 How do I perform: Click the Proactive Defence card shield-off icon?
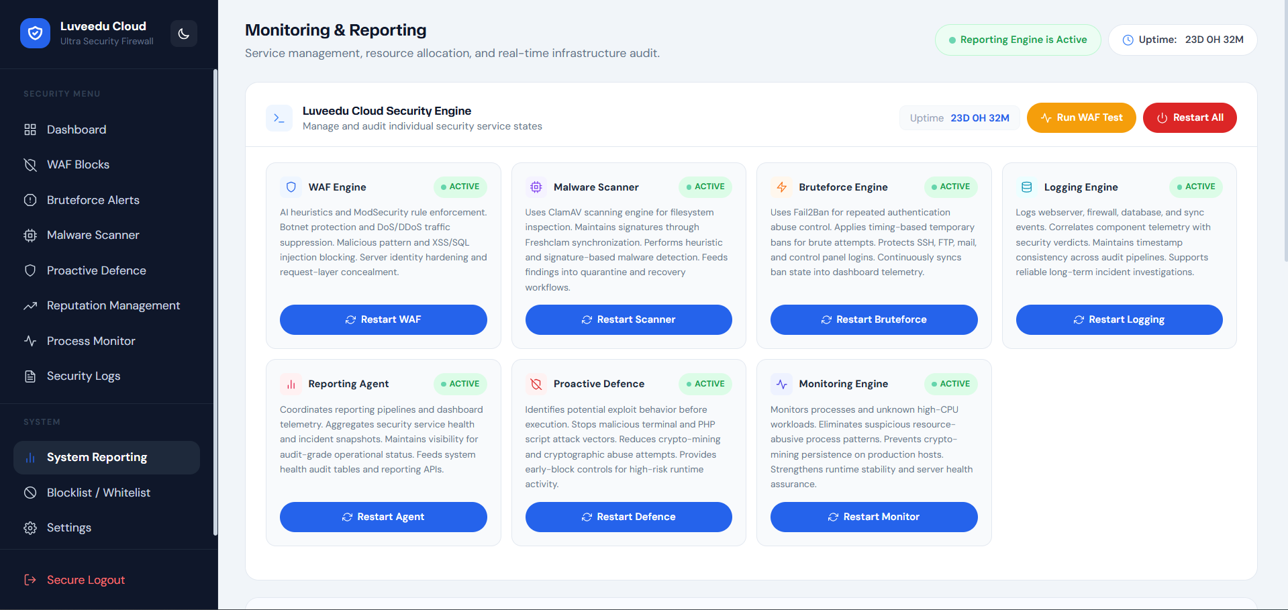pos(536,384)
